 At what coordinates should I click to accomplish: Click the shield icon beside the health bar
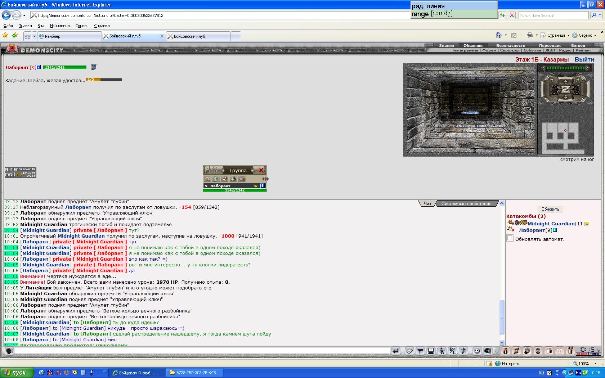[x=93, y=67]
